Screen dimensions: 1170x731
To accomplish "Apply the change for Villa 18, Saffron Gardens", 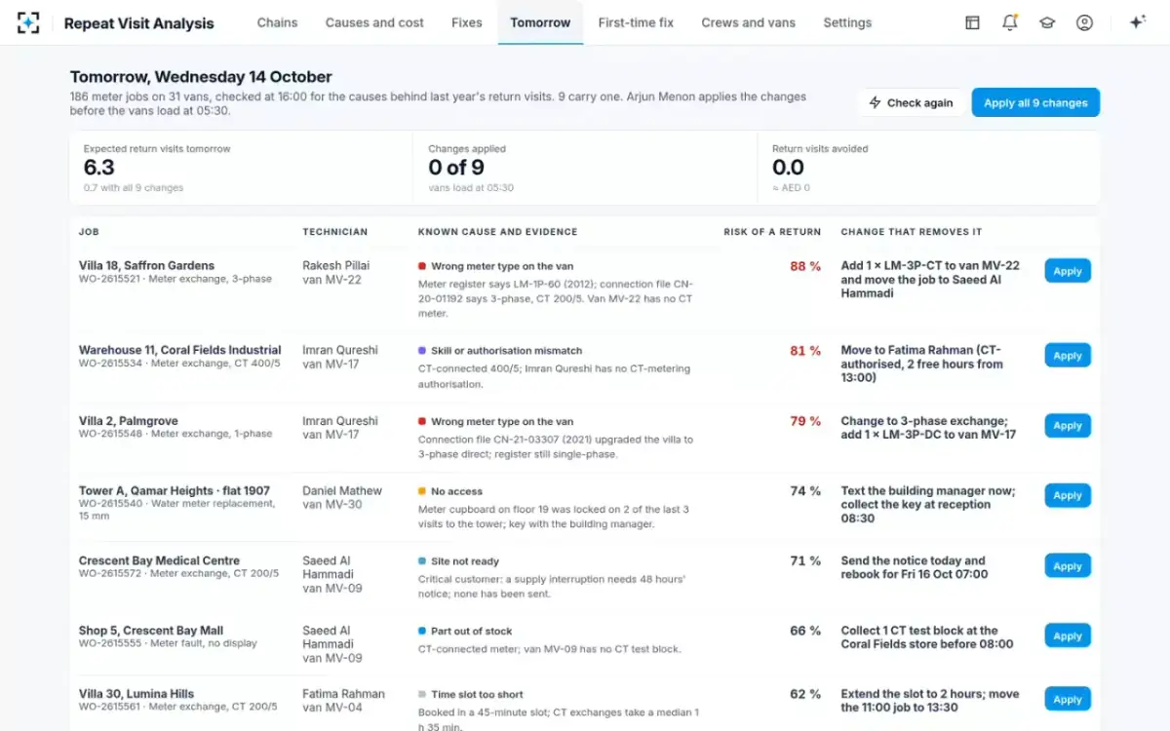I will [1068, 271].
